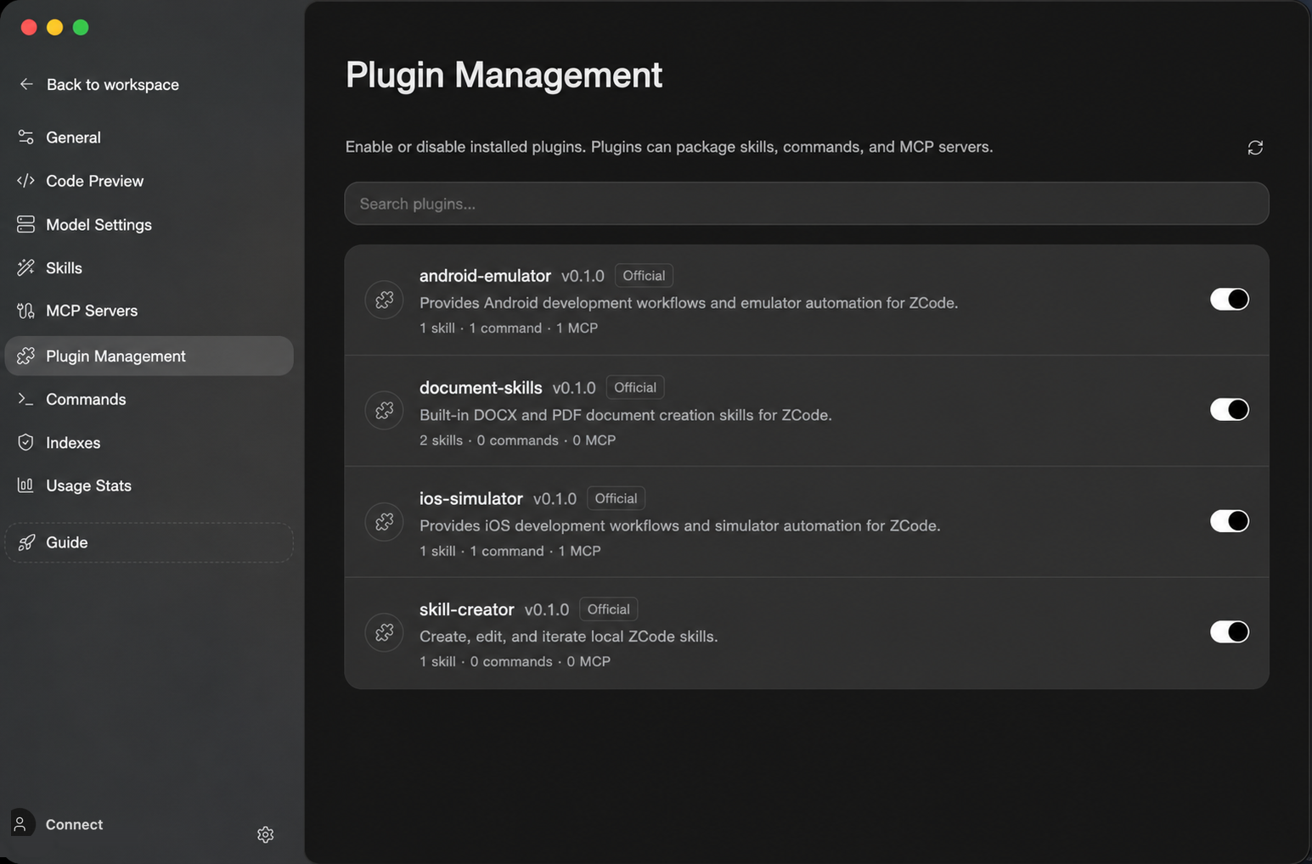
Task: Close the window with the red button
Action: (x=29, y=27)
